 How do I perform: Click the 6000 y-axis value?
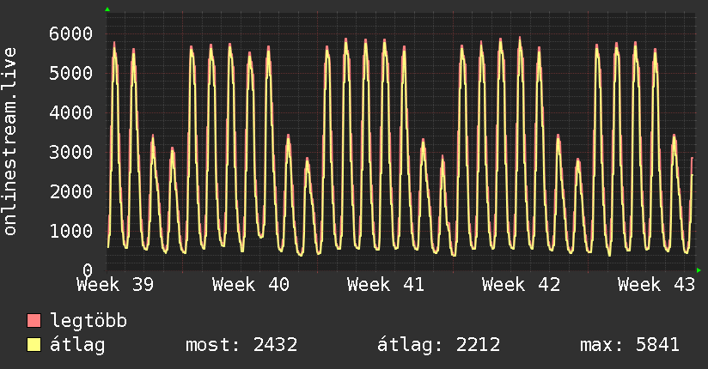(71, 33)
